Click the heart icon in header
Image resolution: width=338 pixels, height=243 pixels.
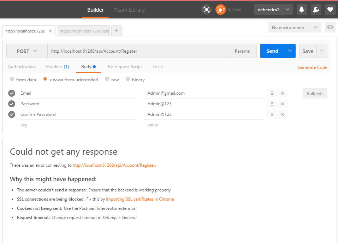(x=330, y=10)
